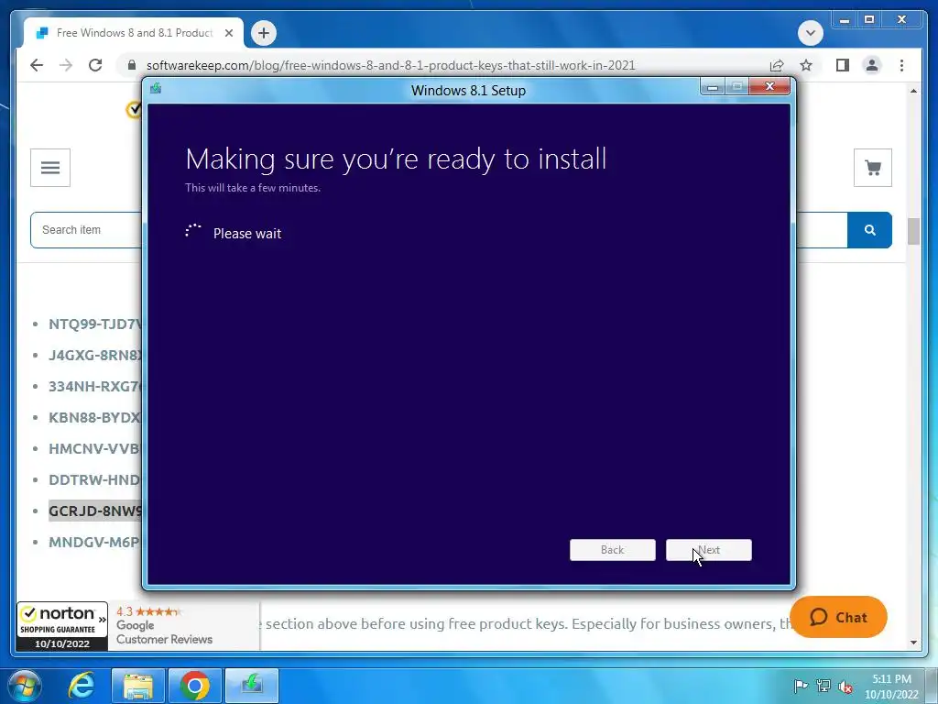938x704 pixels.
Task: Select the Free Windows 8 and 8.1 tab
Action: pos(134,33)
